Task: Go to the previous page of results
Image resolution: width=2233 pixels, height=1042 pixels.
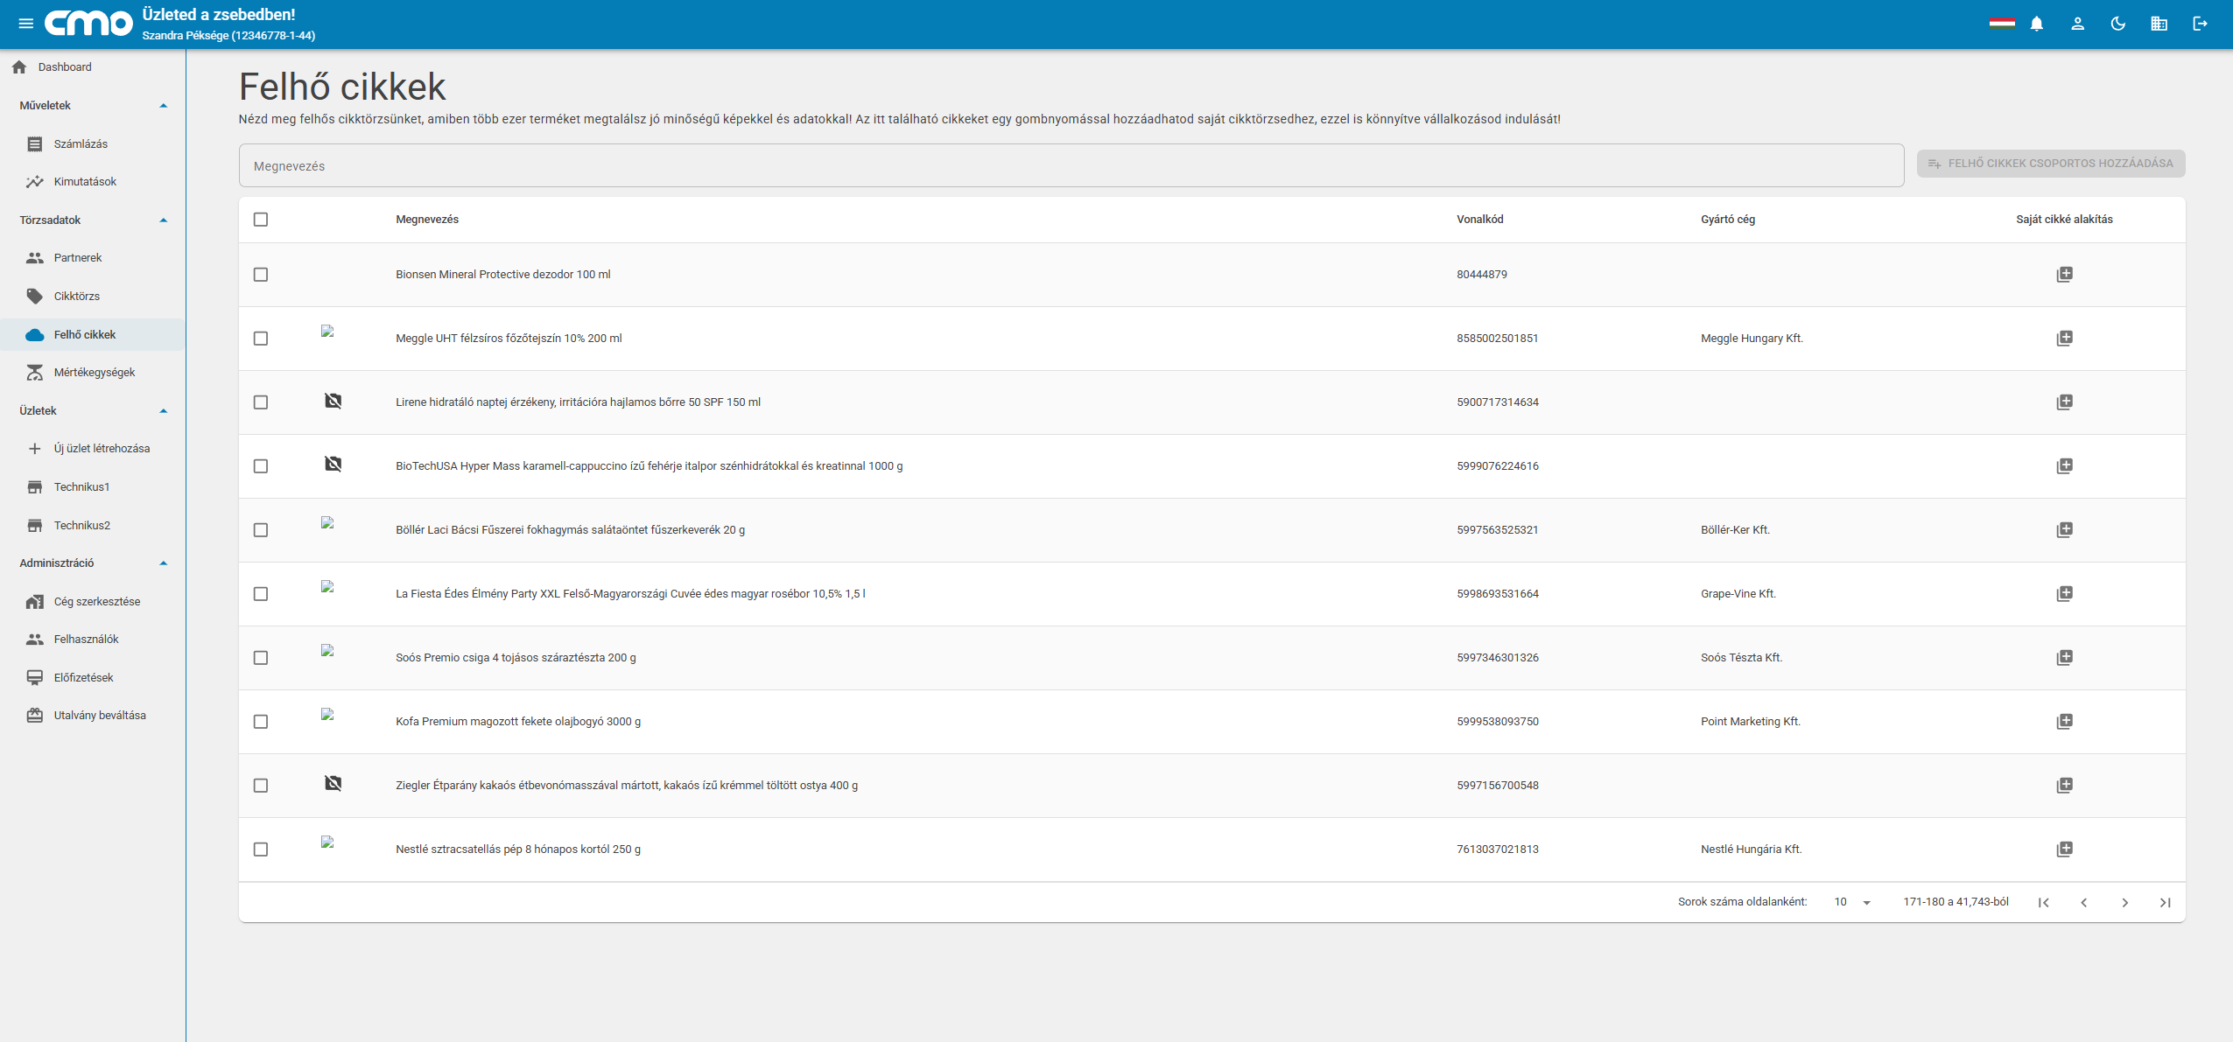Action: 2084,903
